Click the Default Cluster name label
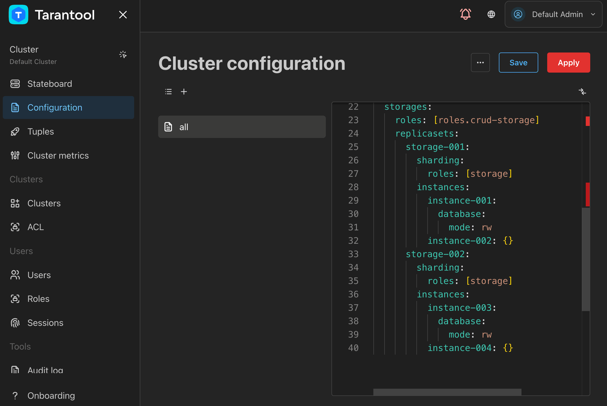The width and height of the screenshot is (607, 406). (x=33, y=62)
